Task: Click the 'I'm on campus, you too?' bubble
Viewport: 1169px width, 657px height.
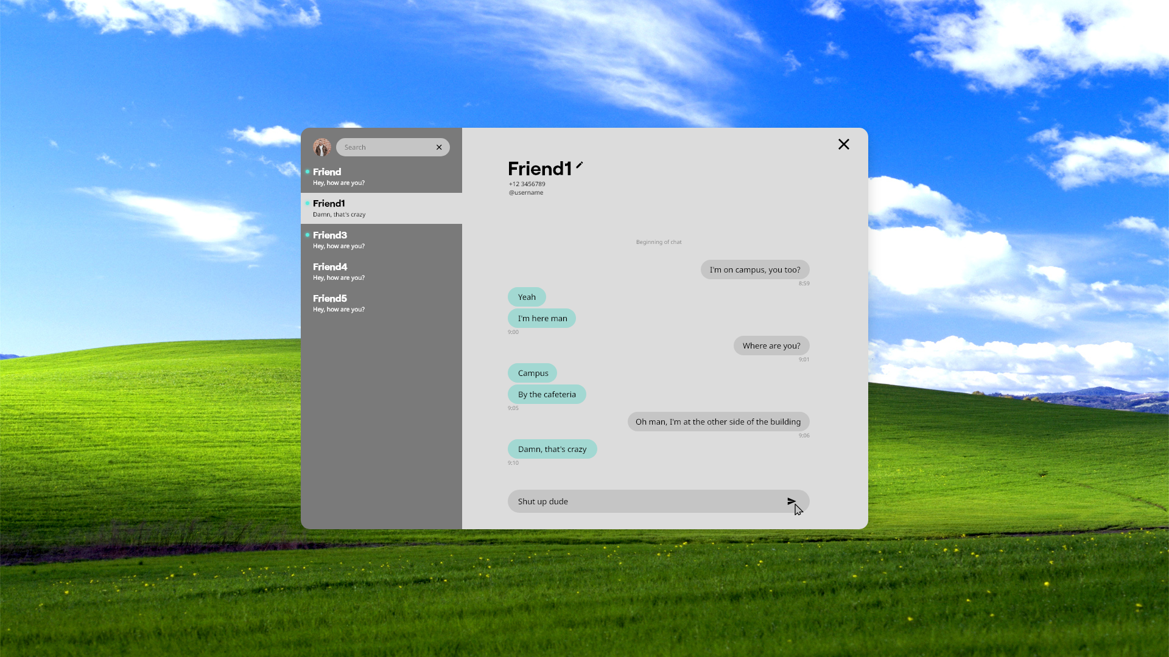Action: pos(754,269)
